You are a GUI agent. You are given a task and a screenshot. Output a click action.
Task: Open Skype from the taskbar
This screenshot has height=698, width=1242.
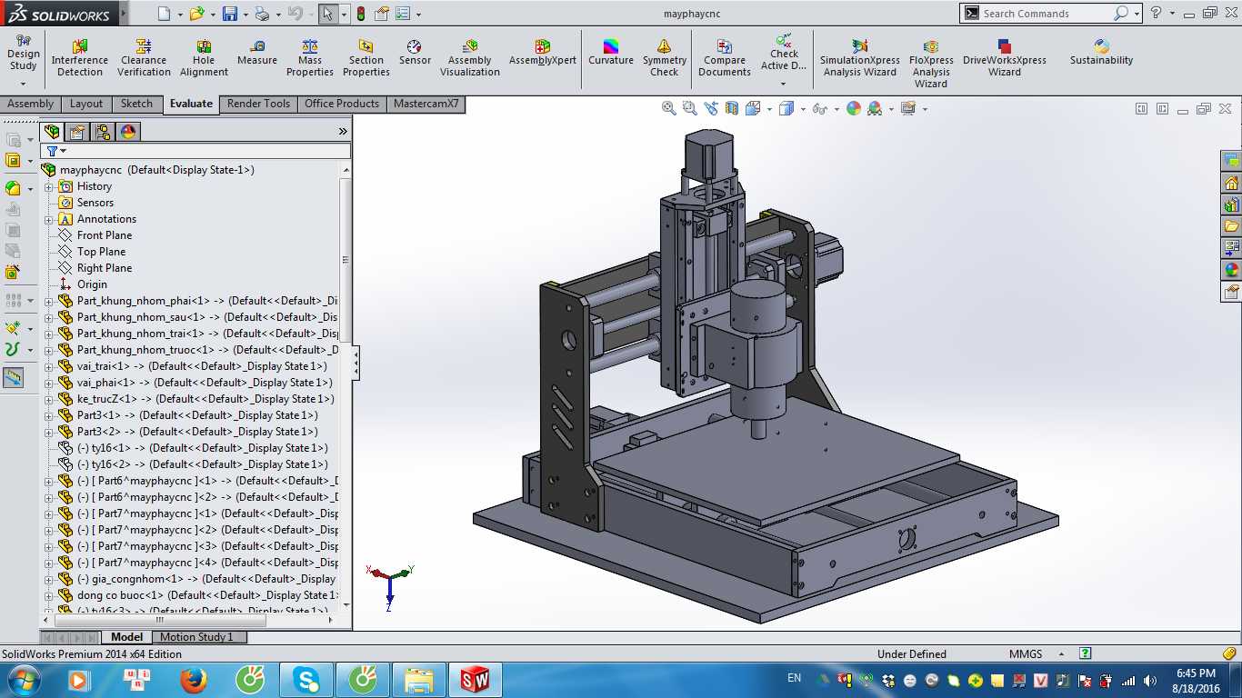[x=306, y=680]
